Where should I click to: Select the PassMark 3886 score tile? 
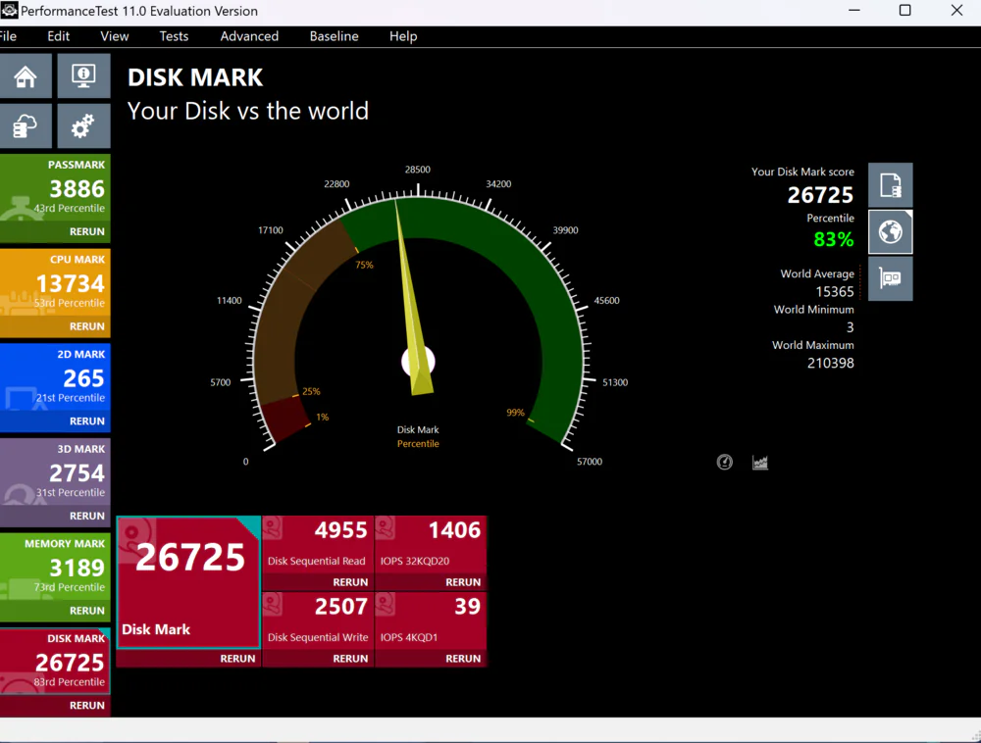tap(55, 187)
